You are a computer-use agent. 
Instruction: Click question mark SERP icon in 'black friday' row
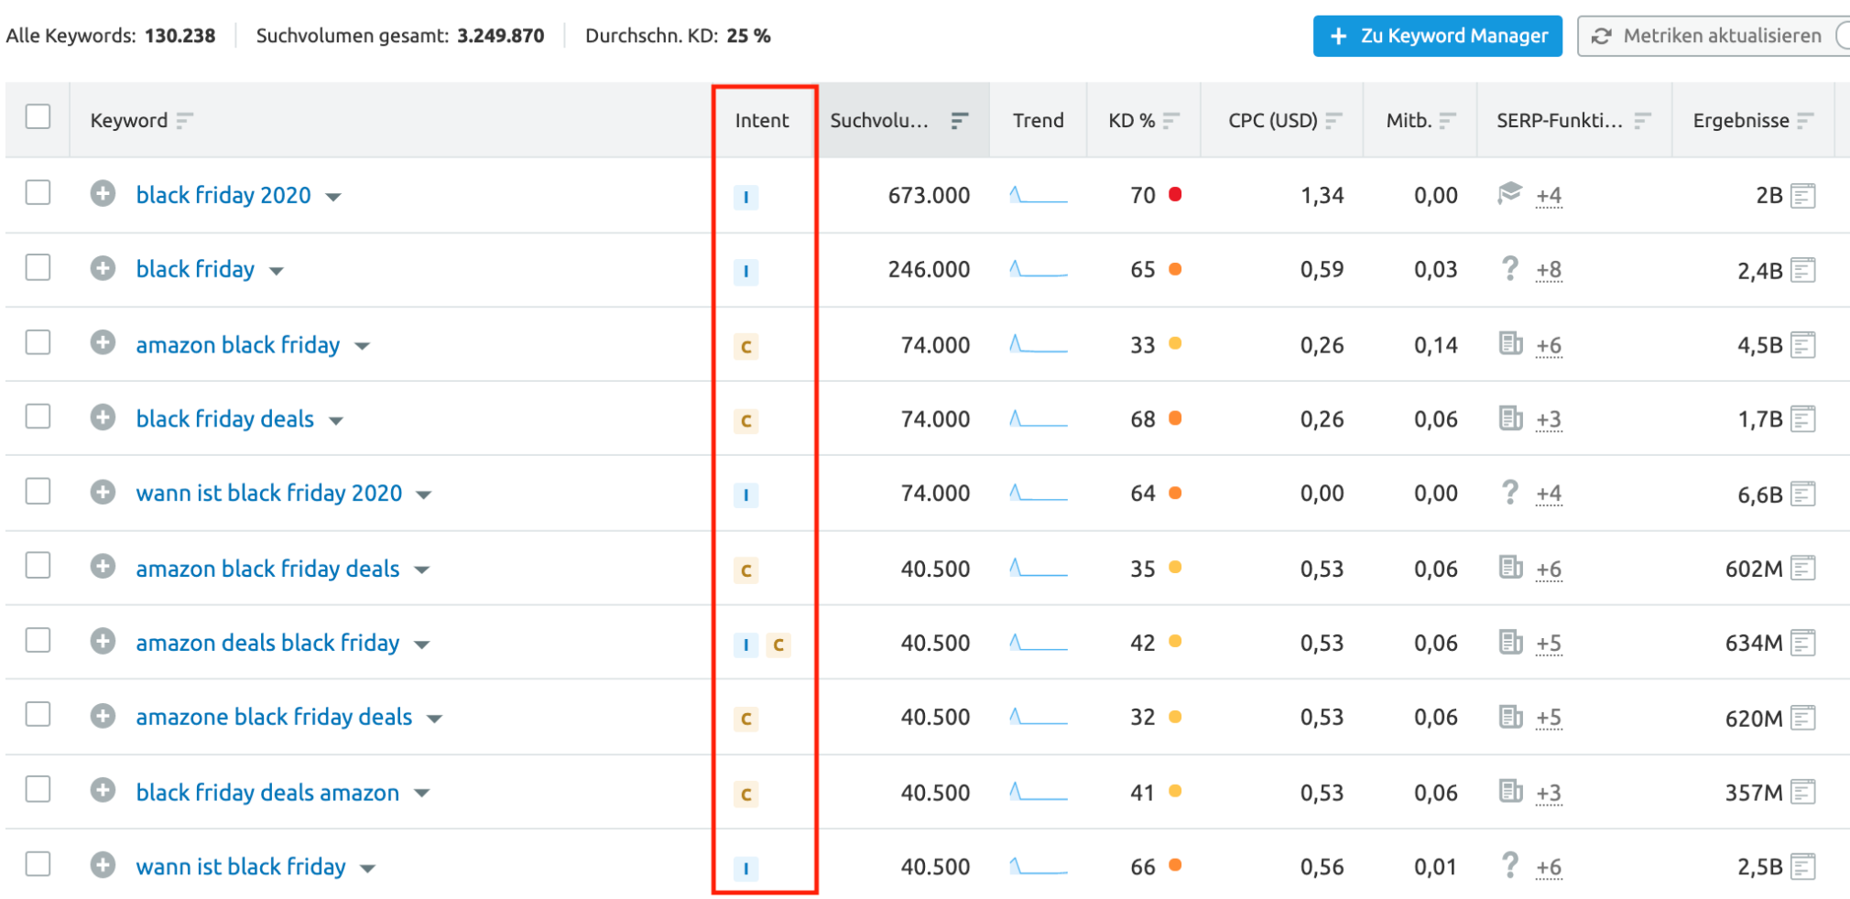point(1509,268)
